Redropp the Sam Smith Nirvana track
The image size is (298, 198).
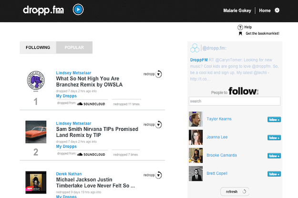pyautogui.click(x=153, y=125)
